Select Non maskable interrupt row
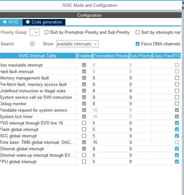Image resolution: width=184 pixels, height=195 pixels. [90, 65]
